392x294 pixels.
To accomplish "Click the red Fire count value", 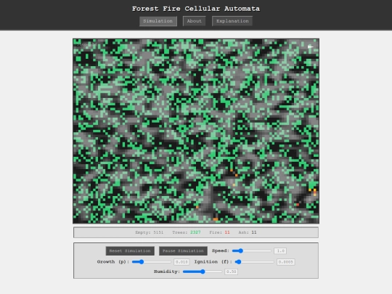I will click(227, 232).
